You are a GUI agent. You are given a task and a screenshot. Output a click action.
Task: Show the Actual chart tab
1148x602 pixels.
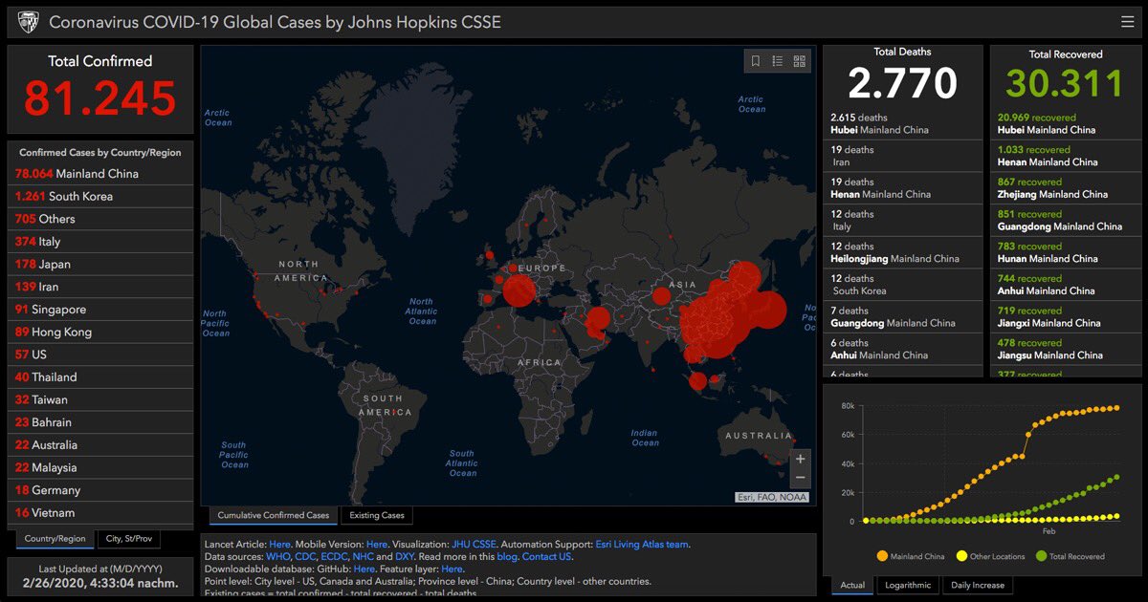click(852, 585)
